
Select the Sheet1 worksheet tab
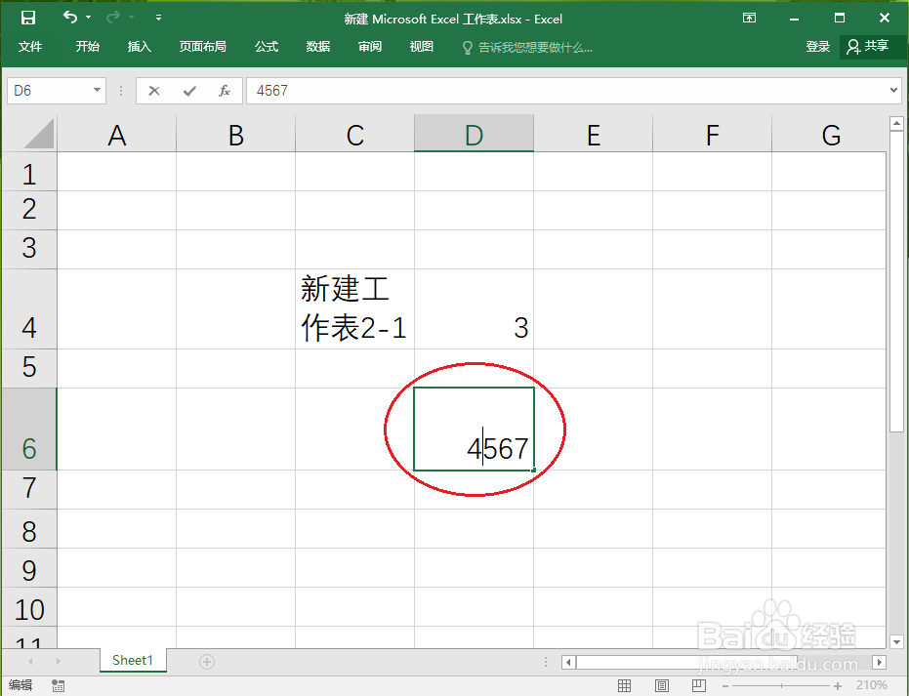133,660
